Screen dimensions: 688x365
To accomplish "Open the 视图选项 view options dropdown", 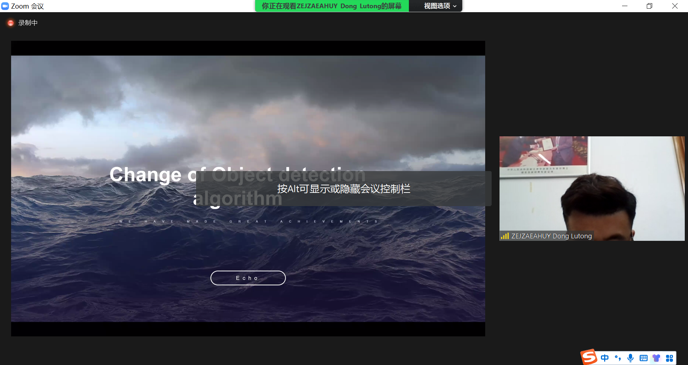I will (440, 6).
